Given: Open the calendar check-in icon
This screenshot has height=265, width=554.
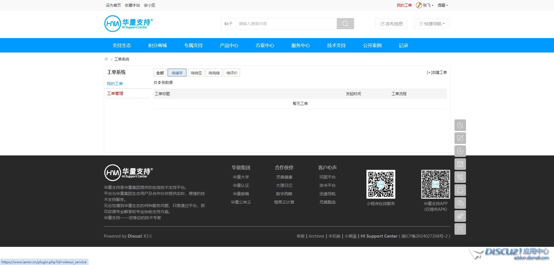Looking at the screenshot, I should tap(460, 164).
